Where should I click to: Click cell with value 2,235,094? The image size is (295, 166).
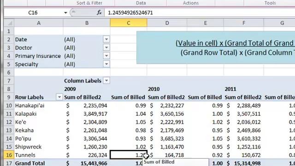tap(95, 106)
